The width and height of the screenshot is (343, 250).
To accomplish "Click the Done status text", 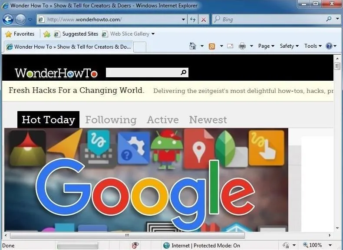I will (x=8, y=246).
